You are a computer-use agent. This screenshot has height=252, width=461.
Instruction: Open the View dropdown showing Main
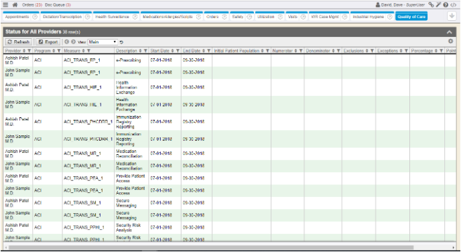103,42
